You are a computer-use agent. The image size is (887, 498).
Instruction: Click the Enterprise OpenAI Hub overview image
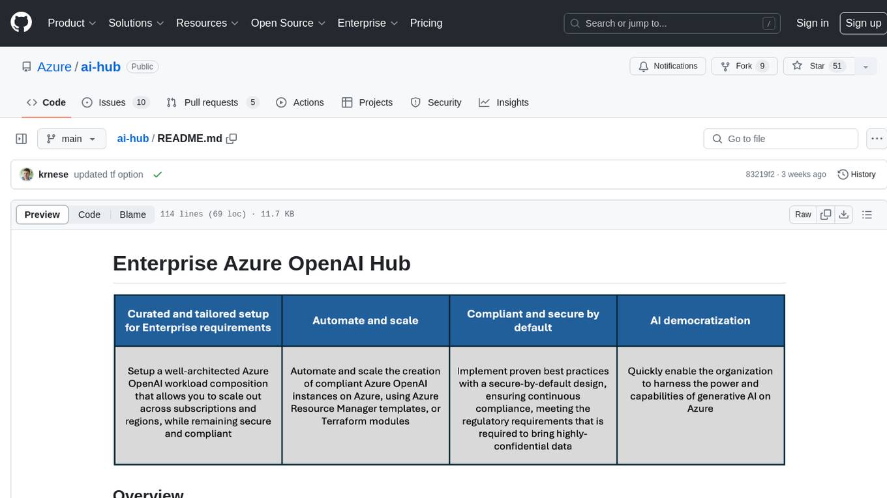tap(449, 380)
